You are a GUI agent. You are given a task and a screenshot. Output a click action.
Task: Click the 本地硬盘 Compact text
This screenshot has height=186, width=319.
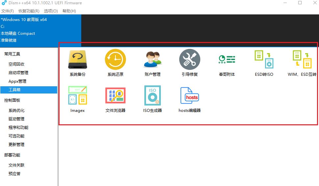tap(18, 33)
